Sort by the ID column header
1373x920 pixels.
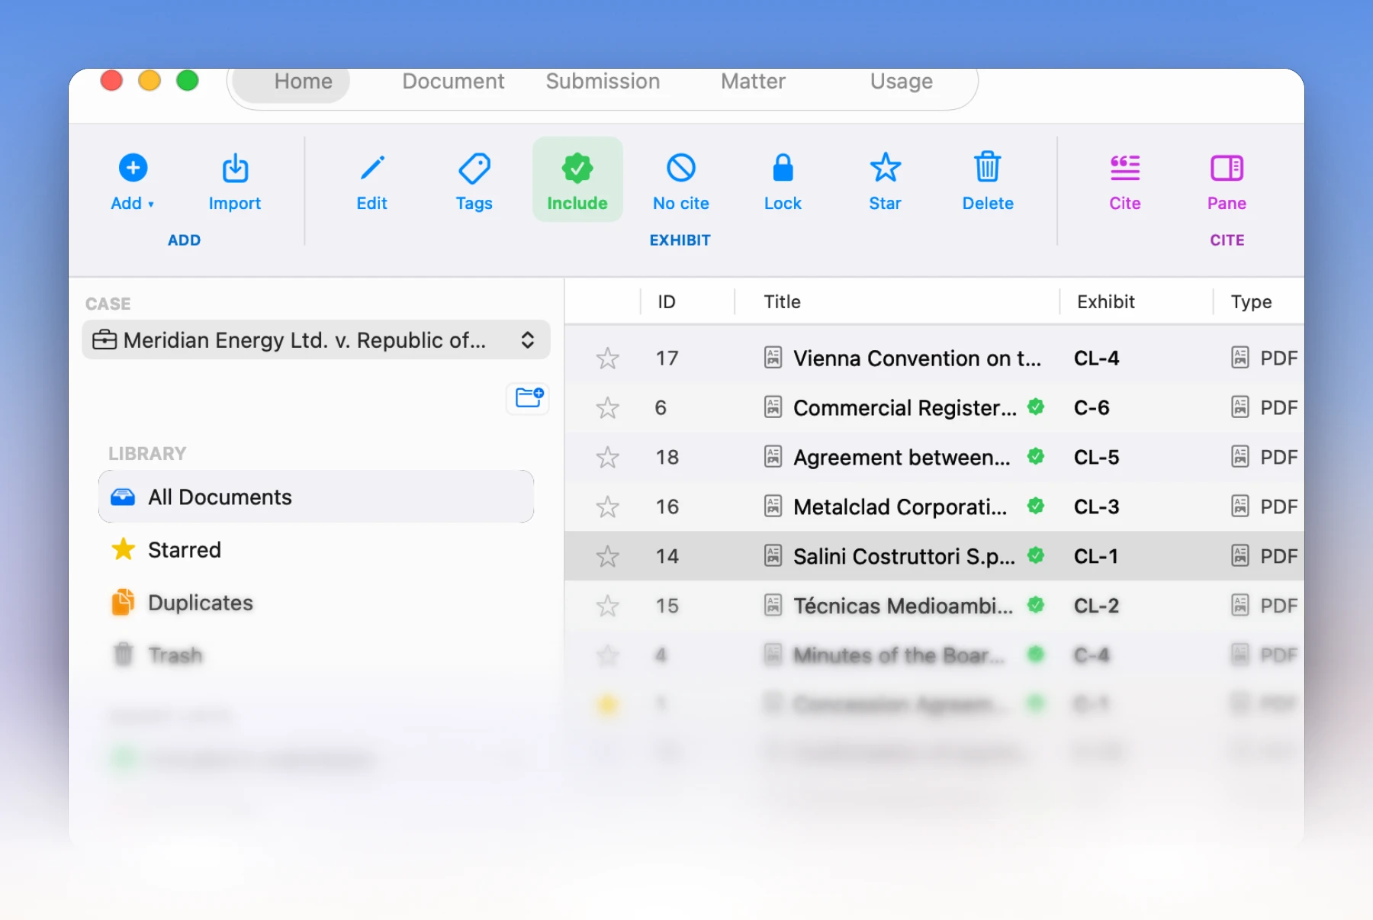[667, 302]
